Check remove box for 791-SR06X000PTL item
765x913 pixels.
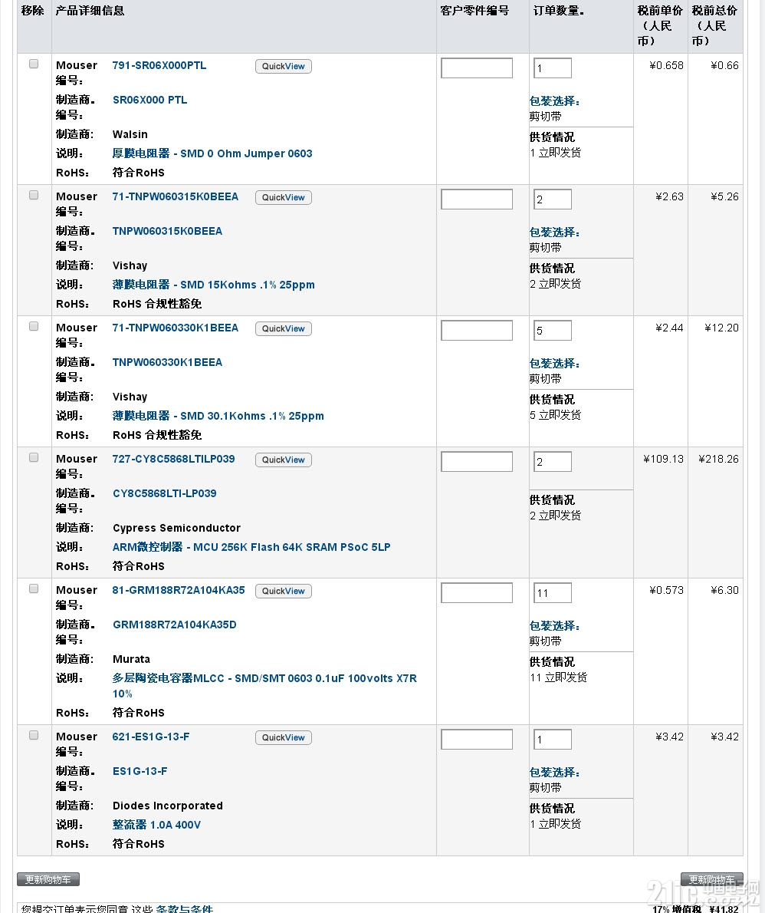tap(34, 64)
